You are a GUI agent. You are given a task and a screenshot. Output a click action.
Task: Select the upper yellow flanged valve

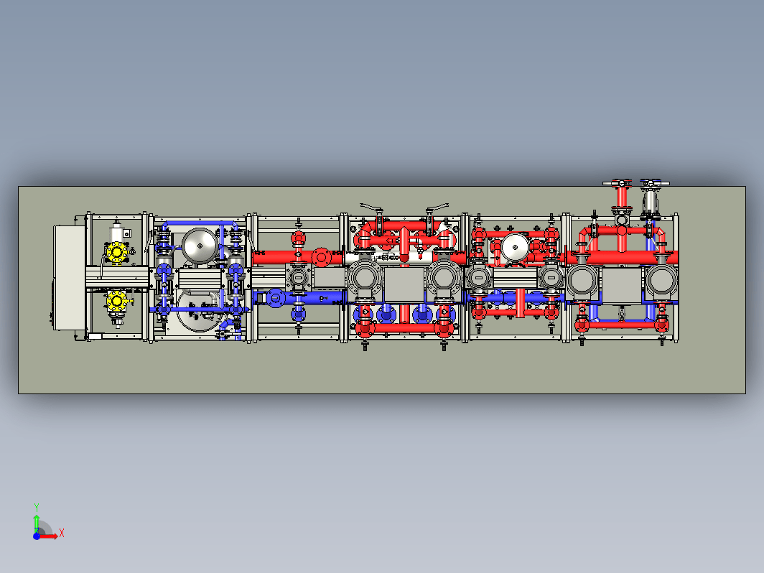(x=117, y=253)
